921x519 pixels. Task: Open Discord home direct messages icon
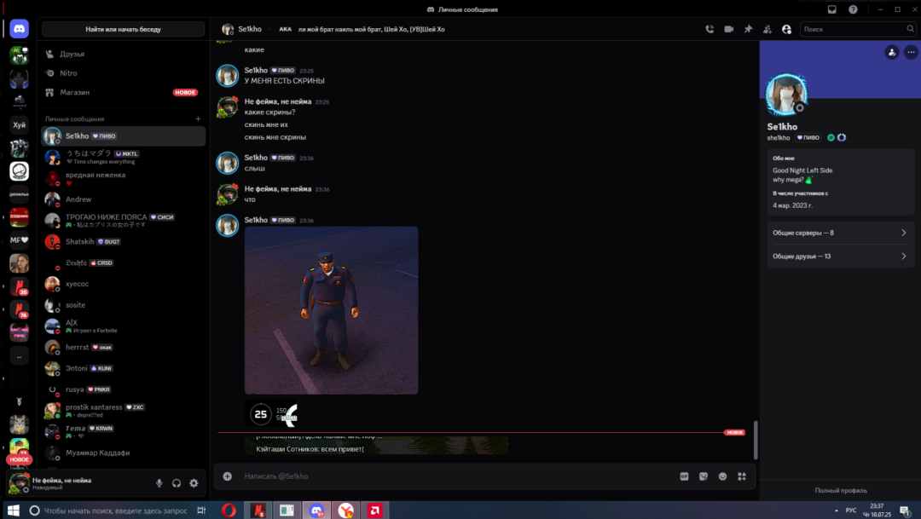coord(19,29)
